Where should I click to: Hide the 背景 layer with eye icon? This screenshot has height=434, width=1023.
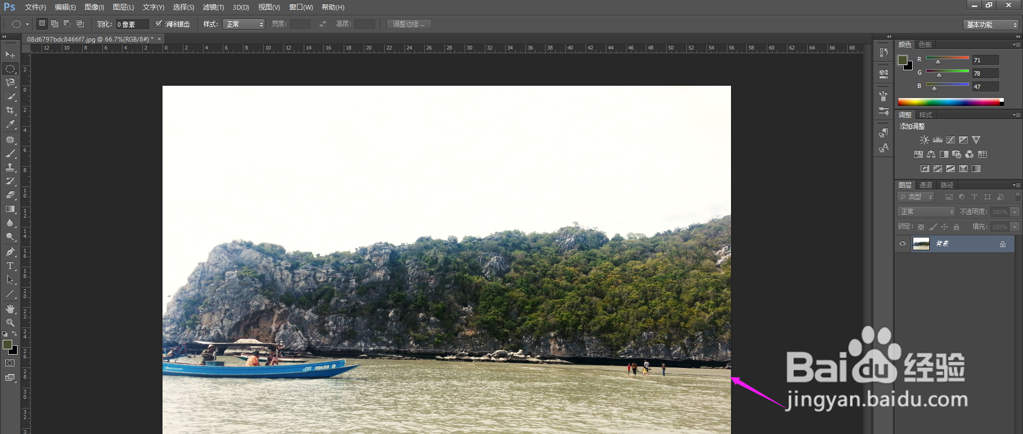[x=903, y=244]
